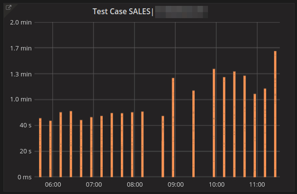This screenshot has width=297, height=194.
Task: Click the 1.0 min y-axis label
Action: click(x=21, y=99)
